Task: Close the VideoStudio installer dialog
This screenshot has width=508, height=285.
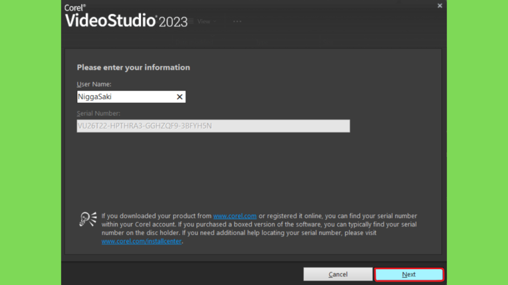Action: click(x=440, y=5)
